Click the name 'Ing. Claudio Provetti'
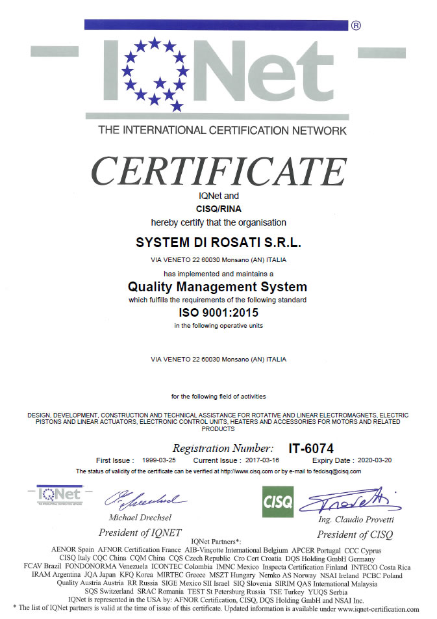 click(356, 519)
